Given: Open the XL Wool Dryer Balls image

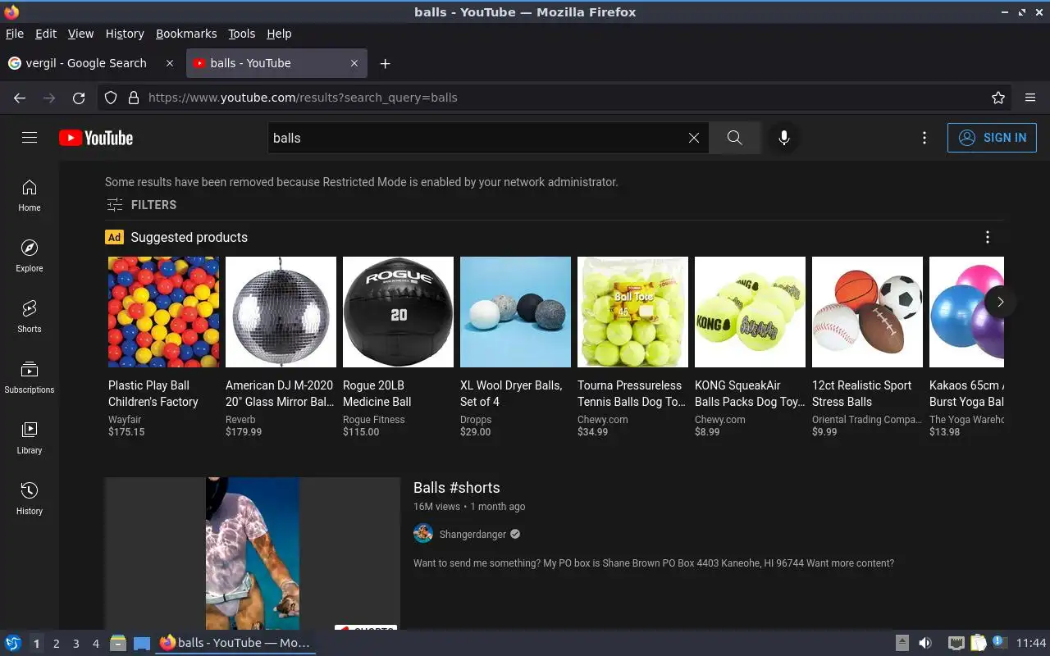Looking at the screenshot, I should tap(515, 312).
